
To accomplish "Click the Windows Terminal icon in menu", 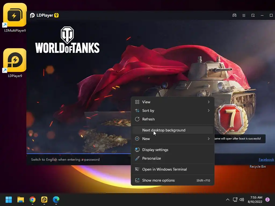I will (137, 170).
